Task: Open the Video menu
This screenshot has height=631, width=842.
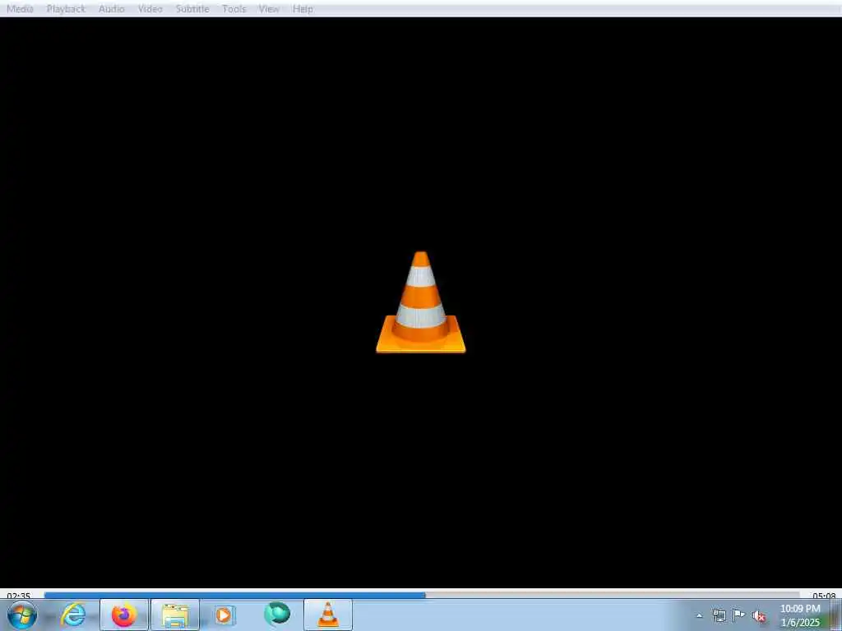Action: click(x=150, y=9)
